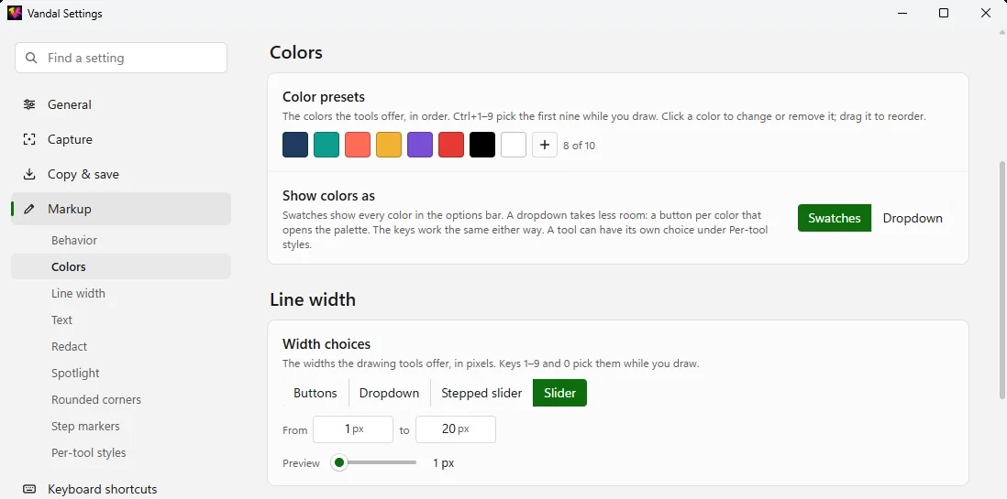Select the Markup section in sidebar
The height and width of the screenshot is (499, 1007).
coord(121,209)
